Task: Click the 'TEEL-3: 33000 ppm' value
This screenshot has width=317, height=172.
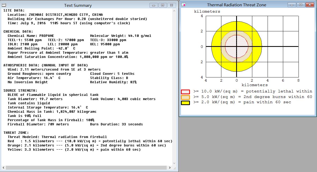Action: pos(108,40)
